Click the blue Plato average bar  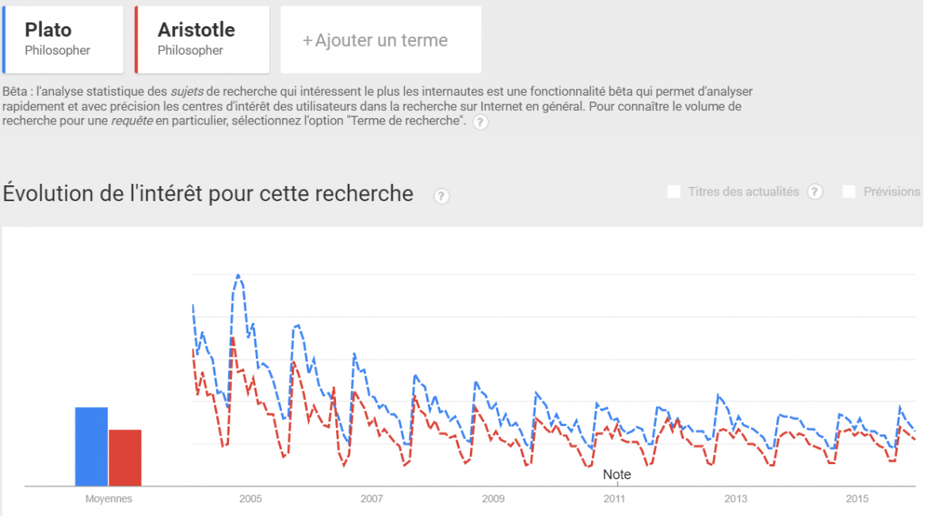[91, 446]
